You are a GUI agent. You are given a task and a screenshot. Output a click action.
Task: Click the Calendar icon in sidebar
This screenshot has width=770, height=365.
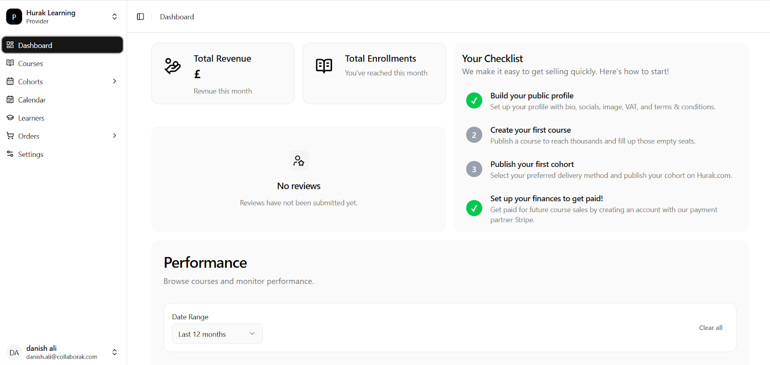tap(10, 100)
